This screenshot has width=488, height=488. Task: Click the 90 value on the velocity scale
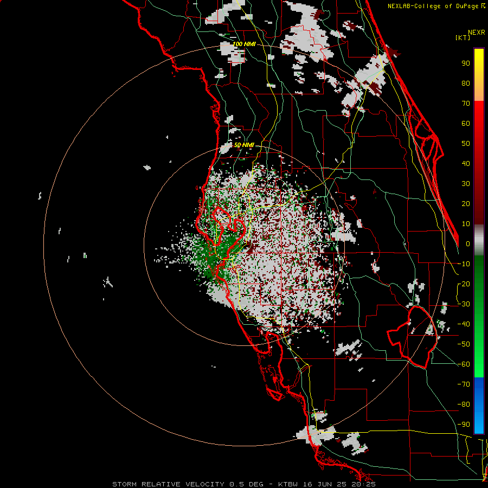466,63
